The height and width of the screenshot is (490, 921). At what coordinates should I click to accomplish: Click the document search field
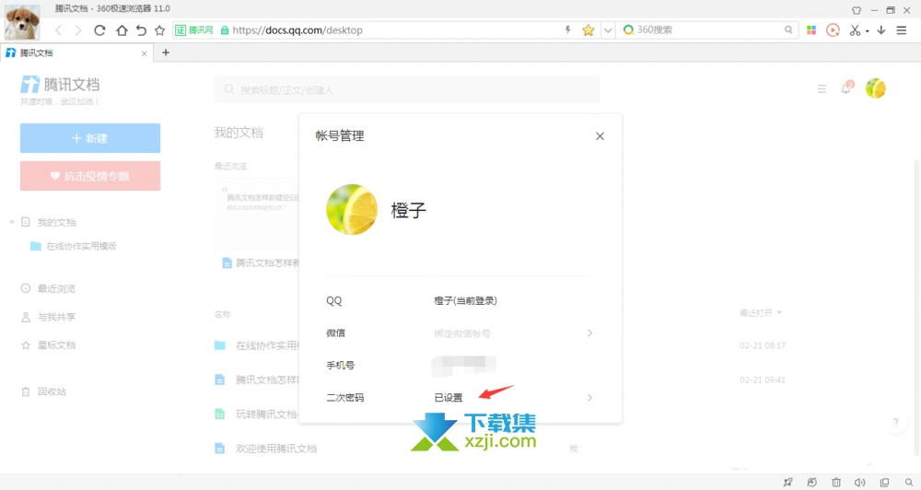407,90
